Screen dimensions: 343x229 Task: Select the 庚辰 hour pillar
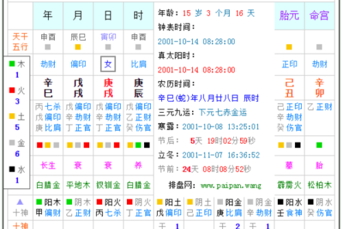click(138, 88)
